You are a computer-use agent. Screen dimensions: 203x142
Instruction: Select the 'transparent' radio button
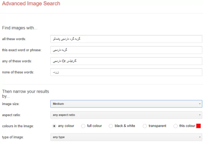[144, 126]
